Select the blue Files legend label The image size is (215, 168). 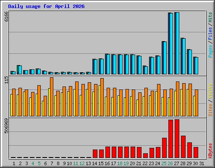(x=210, y=34)
